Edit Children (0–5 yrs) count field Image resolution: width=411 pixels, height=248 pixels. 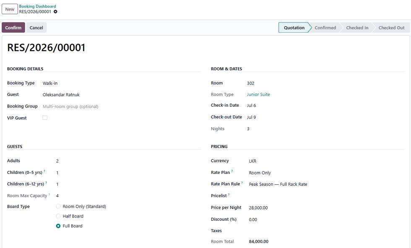click(128, 173)
